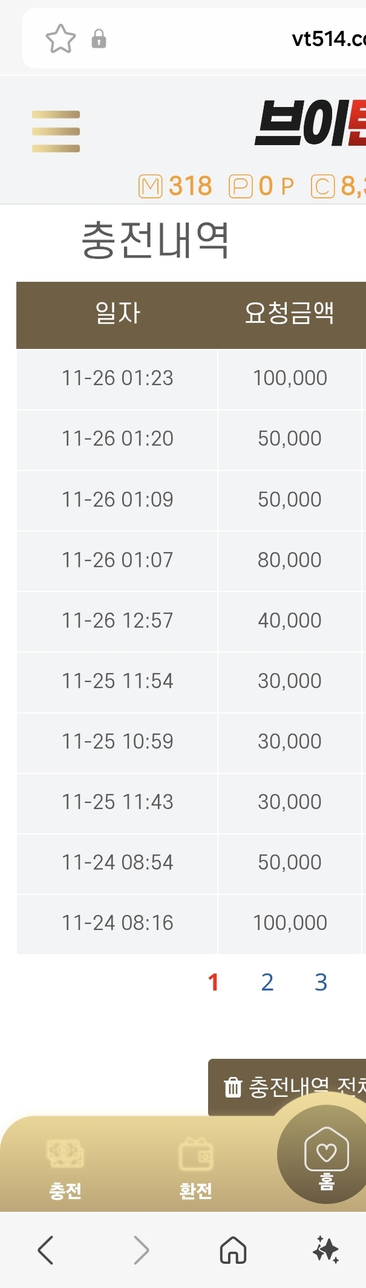Go to page 3 of 충전내역
366x1288 pixels.
[x=321, y=982]
